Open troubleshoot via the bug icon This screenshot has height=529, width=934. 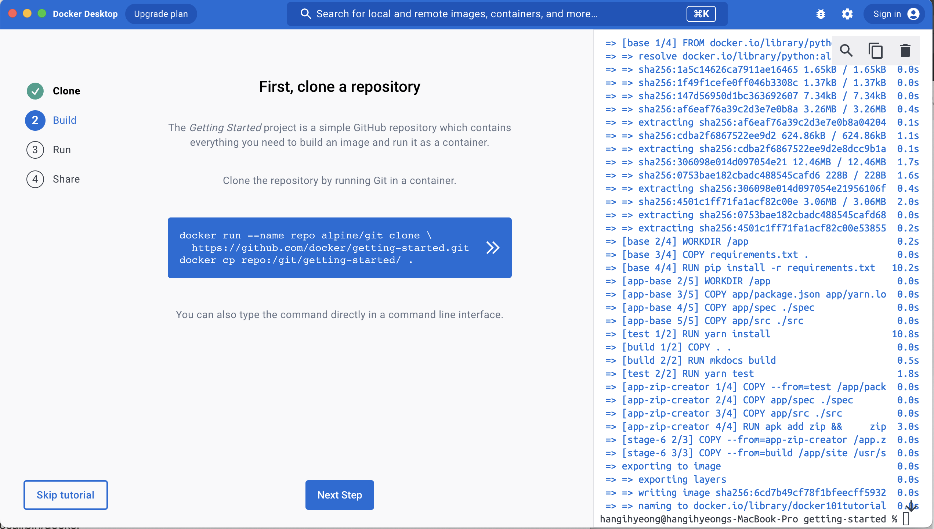(821, 14)
